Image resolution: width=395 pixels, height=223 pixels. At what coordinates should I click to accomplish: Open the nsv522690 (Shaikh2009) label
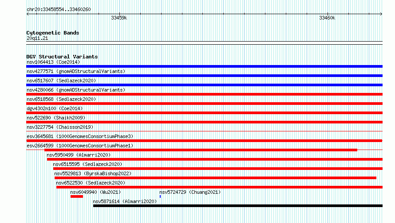pyautogui.click(x=56, y=118)
